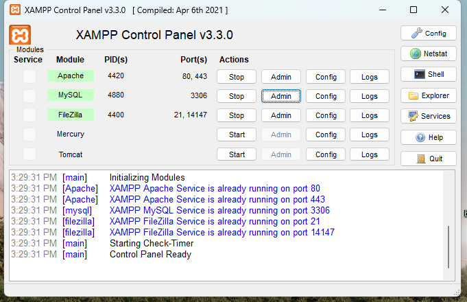Open FileZilla Admin interface

281,115
